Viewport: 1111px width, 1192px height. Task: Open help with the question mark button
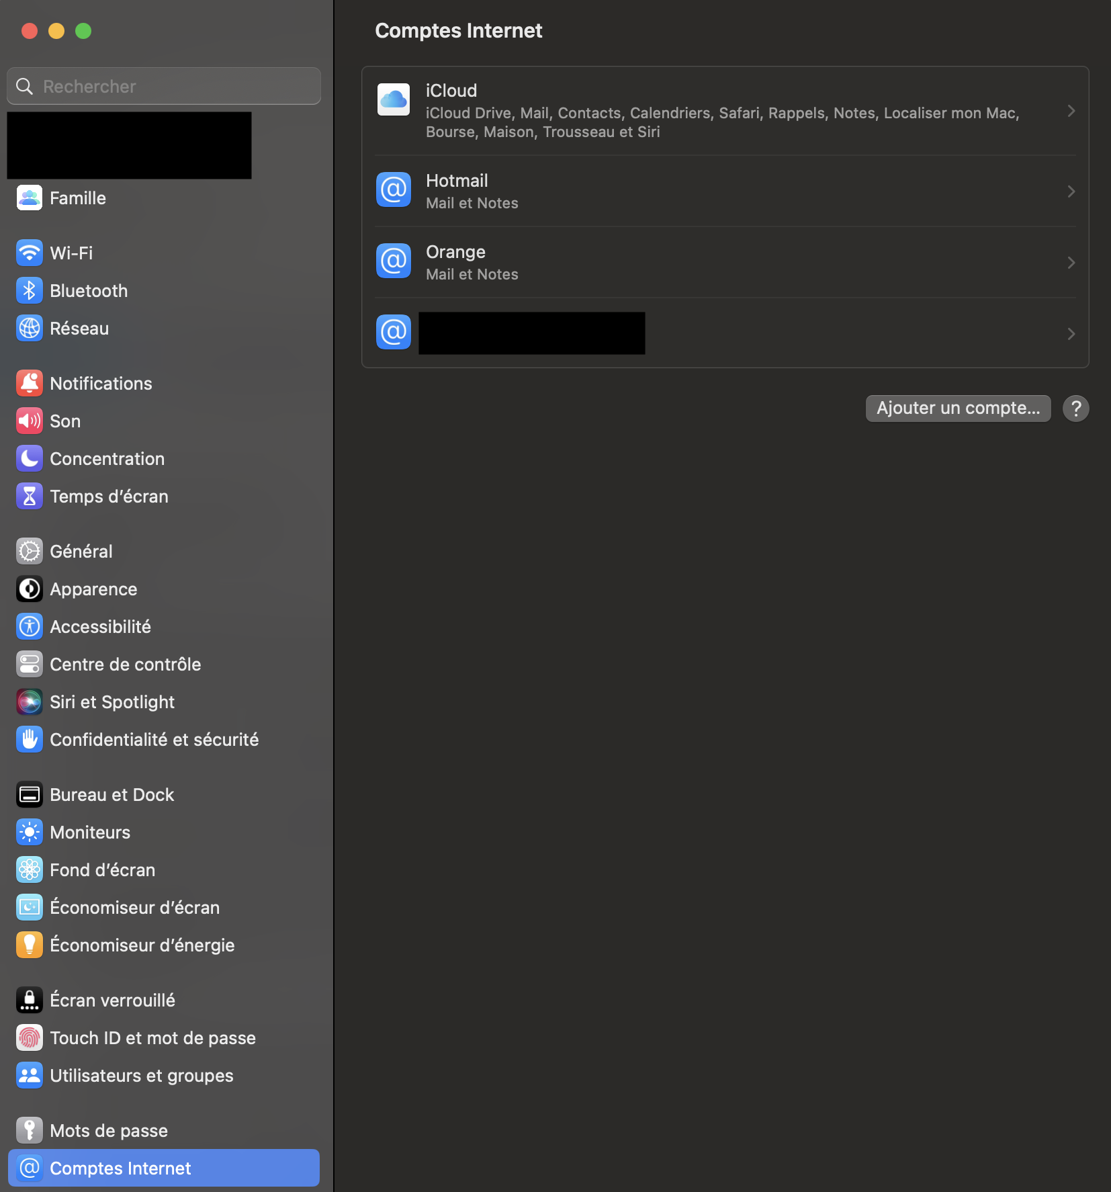pyautogui.click(x=1076, y=409)
